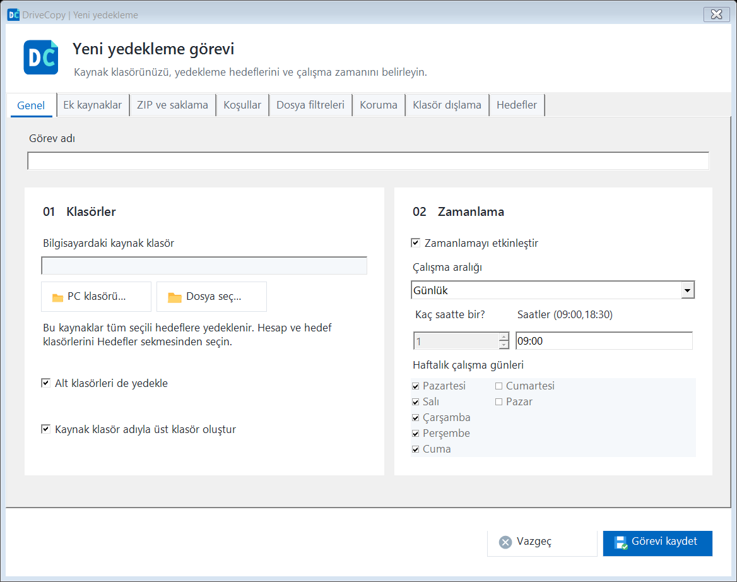Uncheck Alt klasörleri de yedekle
Viewport: 737px width, 582px height.
pos(45,383)
